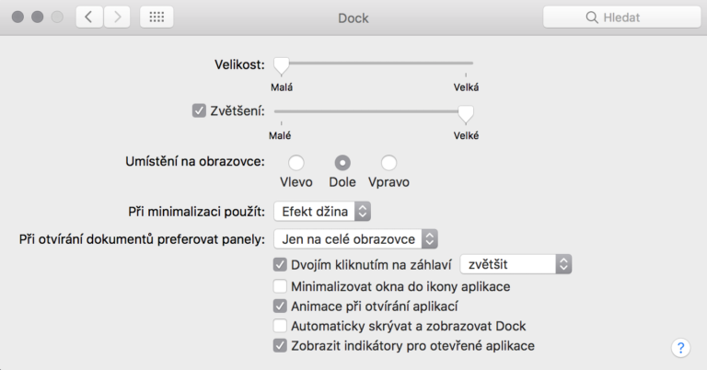Open the Efekt džina minimize dropdown

pyautogui.click(x=322, y=211)
